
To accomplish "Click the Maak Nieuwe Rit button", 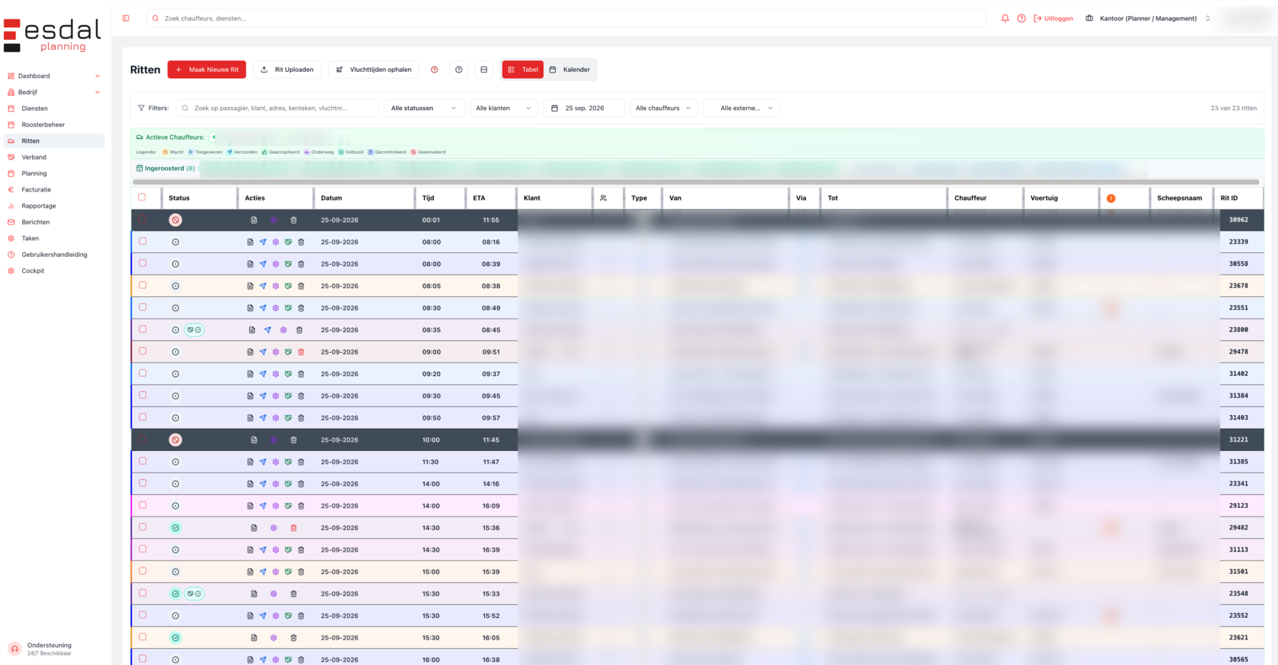I will click(x=207, y=69).
